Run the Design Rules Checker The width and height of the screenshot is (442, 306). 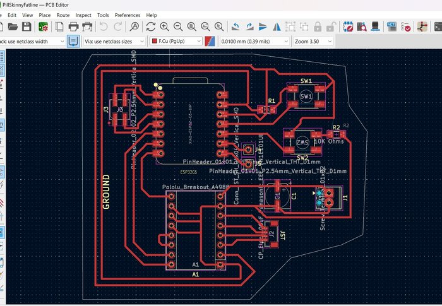point(406,26)
